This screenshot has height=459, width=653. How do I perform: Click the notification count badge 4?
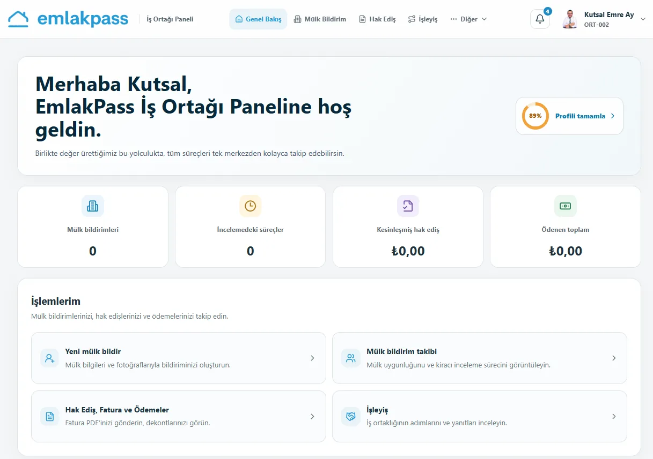click(547, 11)
